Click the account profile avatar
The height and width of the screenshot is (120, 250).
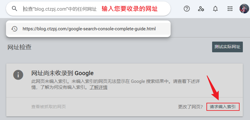coord(244,9)
